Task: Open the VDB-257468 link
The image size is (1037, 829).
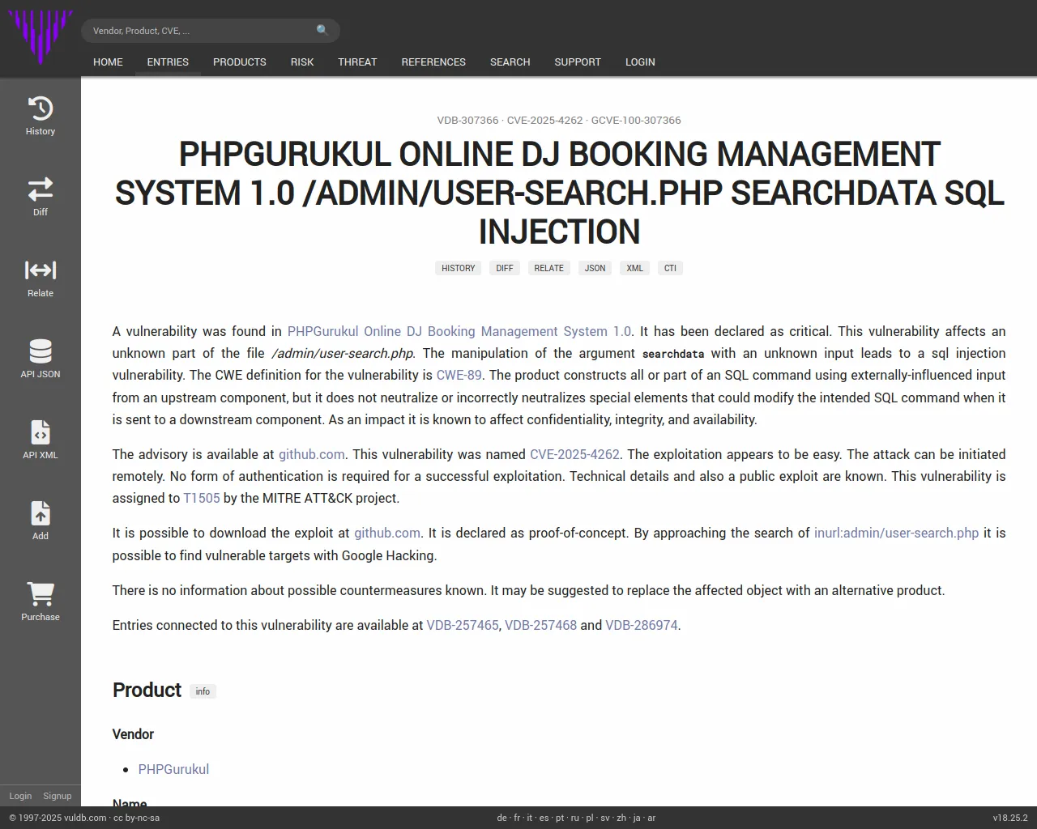Action: tap(541, 625)
